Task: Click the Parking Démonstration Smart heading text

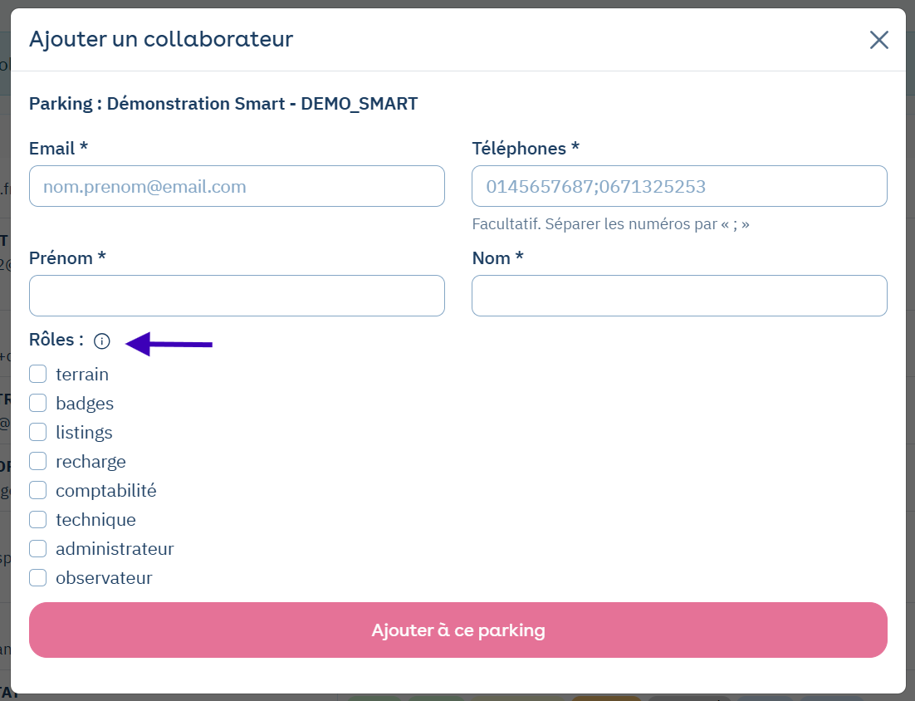Action: [223, 103]
